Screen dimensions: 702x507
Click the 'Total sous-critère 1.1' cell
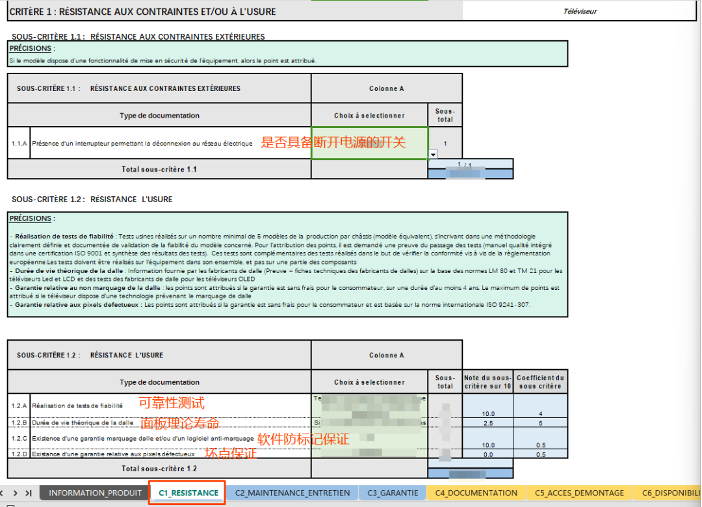coord(159,169)
